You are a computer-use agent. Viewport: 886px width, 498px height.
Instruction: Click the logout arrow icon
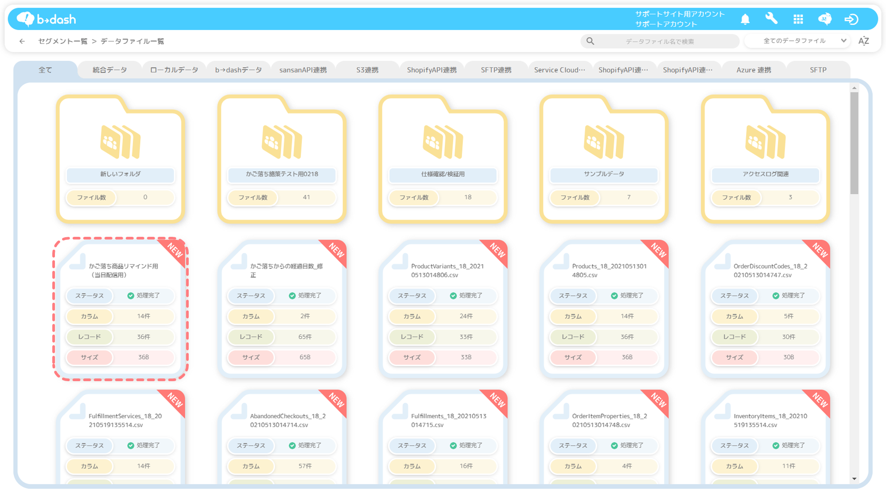pos(851,19)
